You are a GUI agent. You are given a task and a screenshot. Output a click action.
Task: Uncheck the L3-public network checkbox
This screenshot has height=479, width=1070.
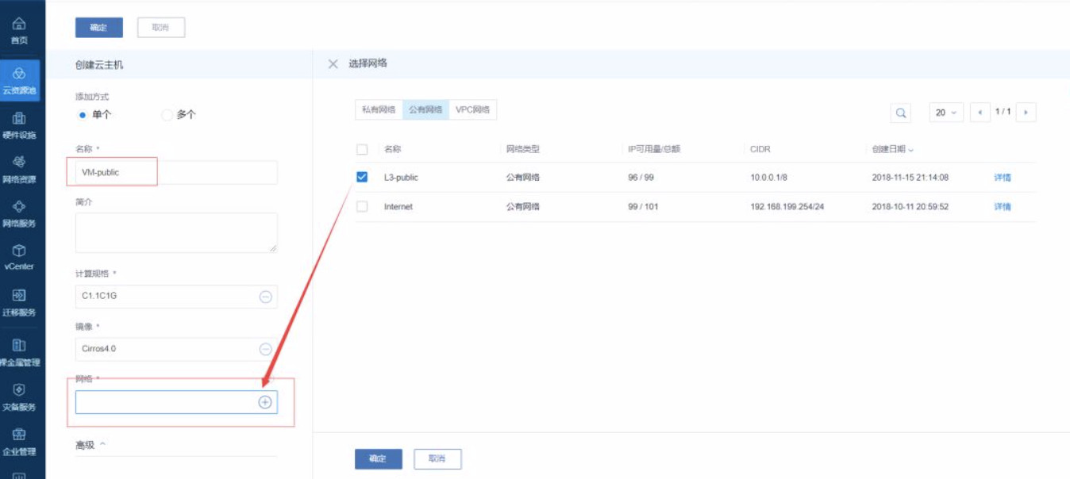362,177
